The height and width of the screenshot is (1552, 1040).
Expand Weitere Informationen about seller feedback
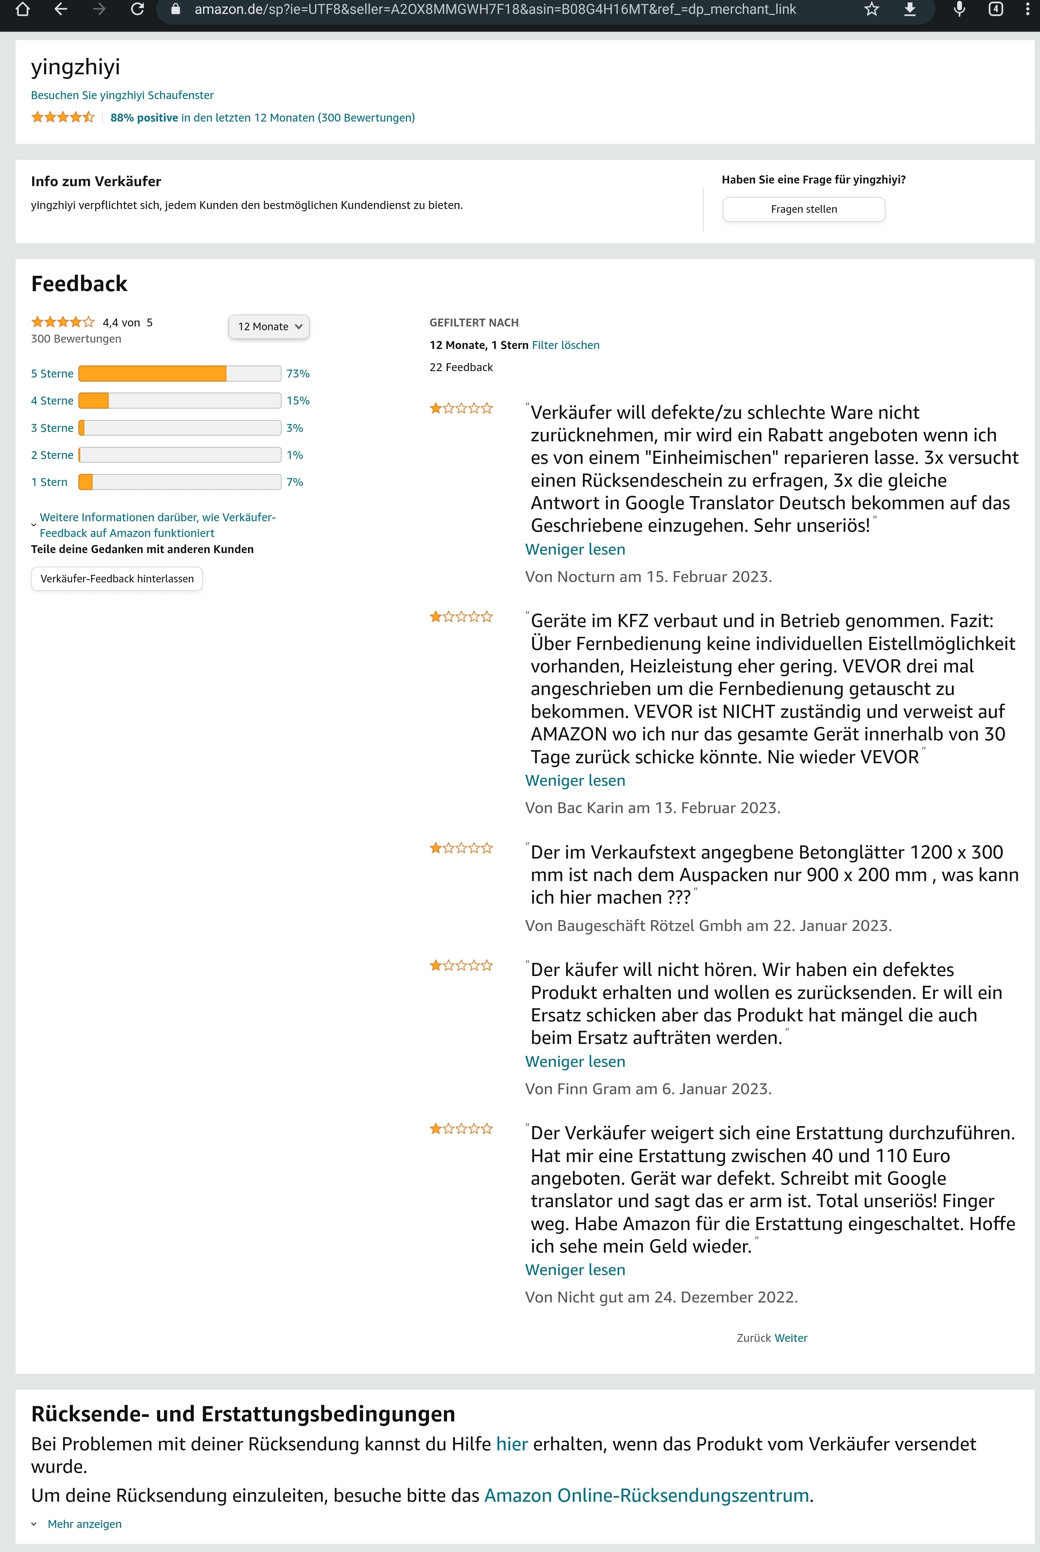click(x=157, y=525)
